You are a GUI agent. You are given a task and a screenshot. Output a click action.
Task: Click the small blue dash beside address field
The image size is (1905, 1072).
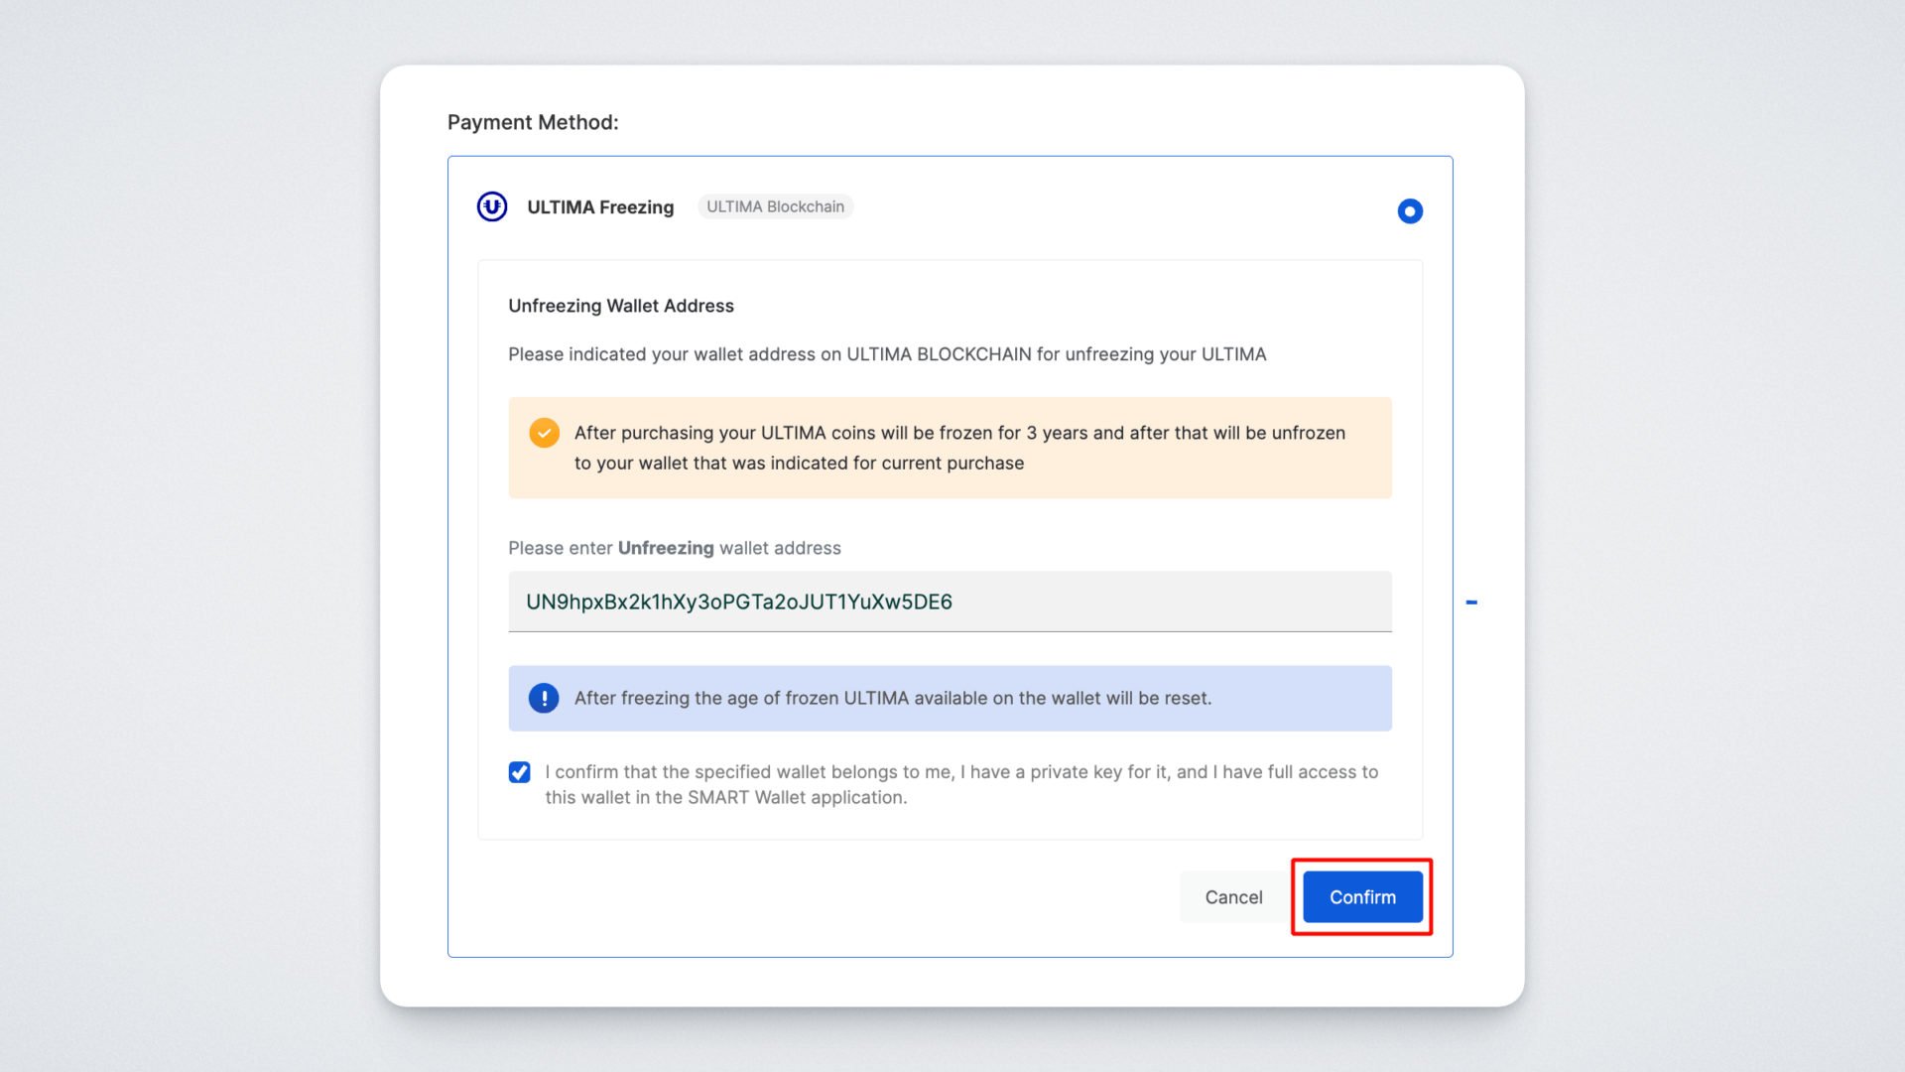[x=1471, y=603]
